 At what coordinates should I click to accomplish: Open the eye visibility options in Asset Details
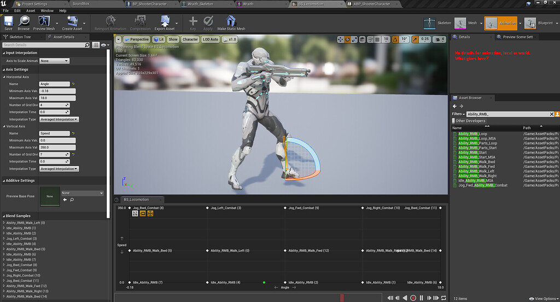pyautogui.click(x=105, y=45)
